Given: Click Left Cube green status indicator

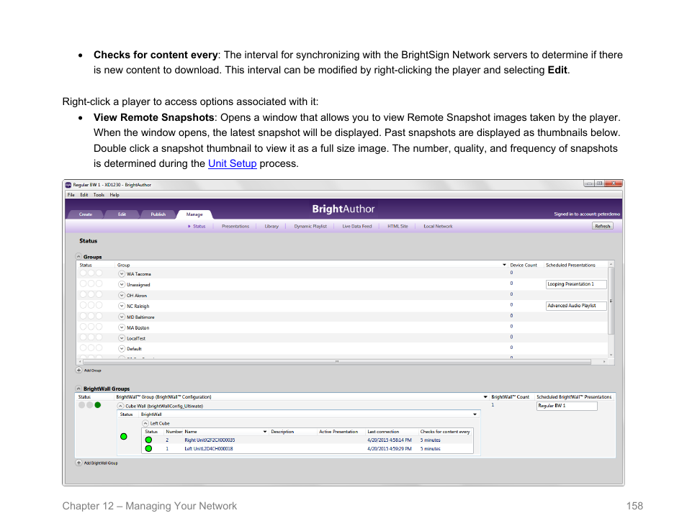Looking at the screenshot, I should coord(124,437).
